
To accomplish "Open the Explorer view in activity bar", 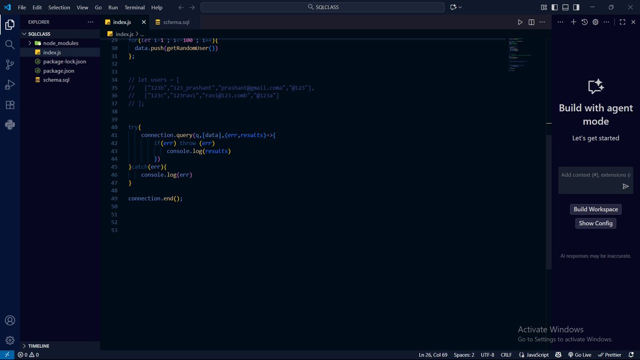I will click(x=10, y=25).
